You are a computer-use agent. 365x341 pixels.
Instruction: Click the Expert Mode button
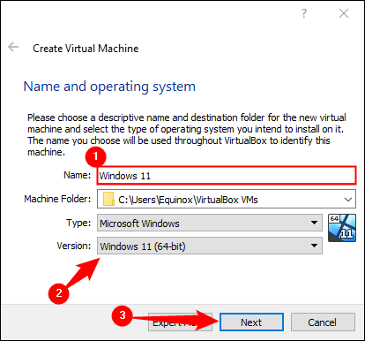pos(180,322)
